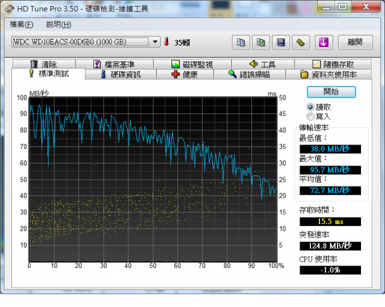Switch to the 檔案基準 file benchmark tab
385x307 pixels.
[x=114, y=64]
